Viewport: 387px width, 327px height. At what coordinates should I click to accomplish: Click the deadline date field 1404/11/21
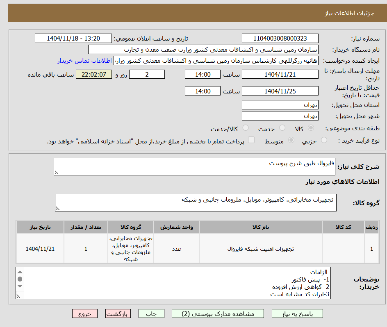(x=280, y=74)
